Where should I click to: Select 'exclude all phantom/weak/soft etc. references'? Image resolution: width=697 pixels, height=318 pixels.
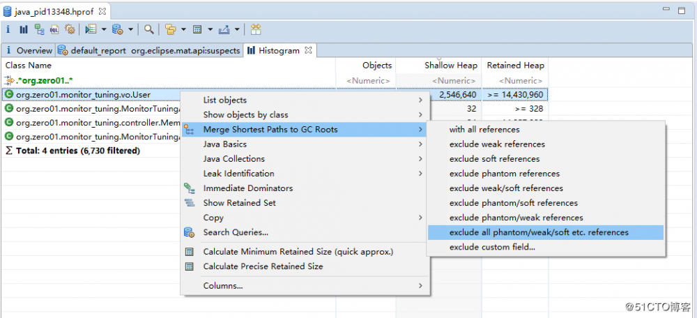click(x=539, y=232)
